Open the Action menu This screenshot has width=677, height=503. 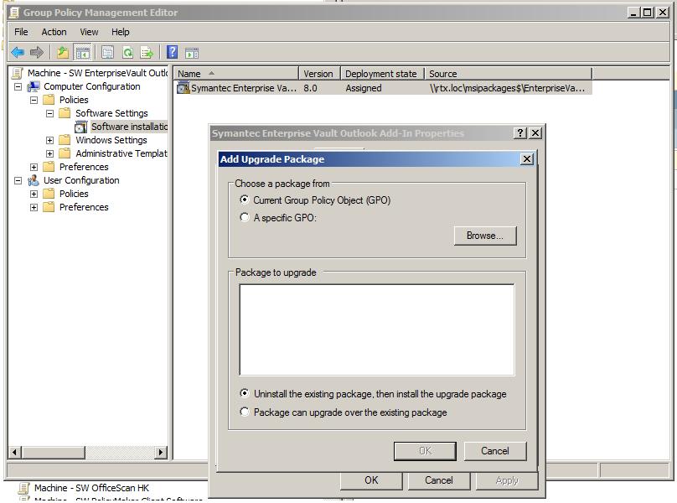[54, 32]
